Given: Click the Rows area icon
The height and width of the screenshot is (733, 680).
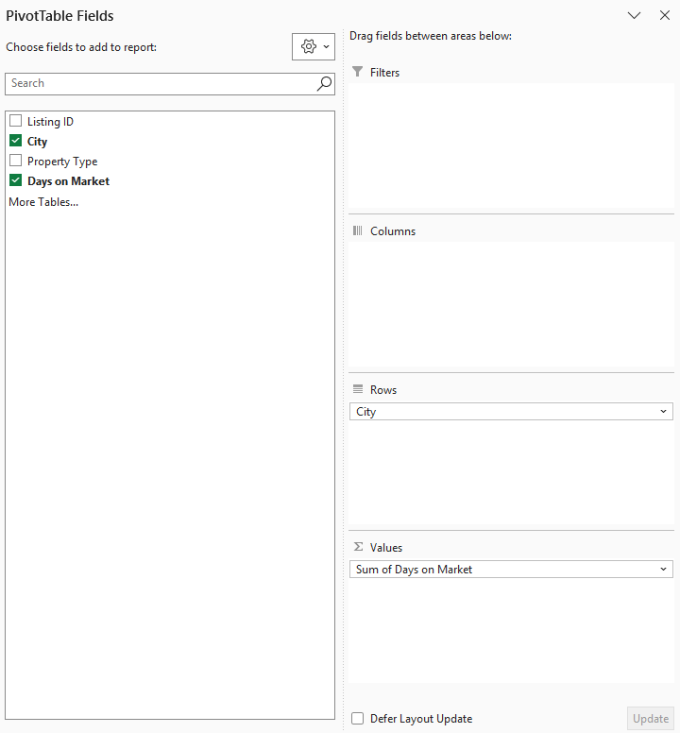Looking at the screenshot, I should (x=358, y=389).
